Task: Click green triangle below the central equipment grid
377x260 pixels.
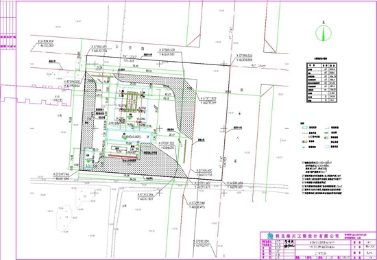Action: (130, 118)
